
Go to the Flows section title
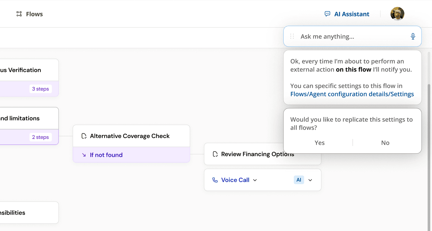click(x=34, y=14)
